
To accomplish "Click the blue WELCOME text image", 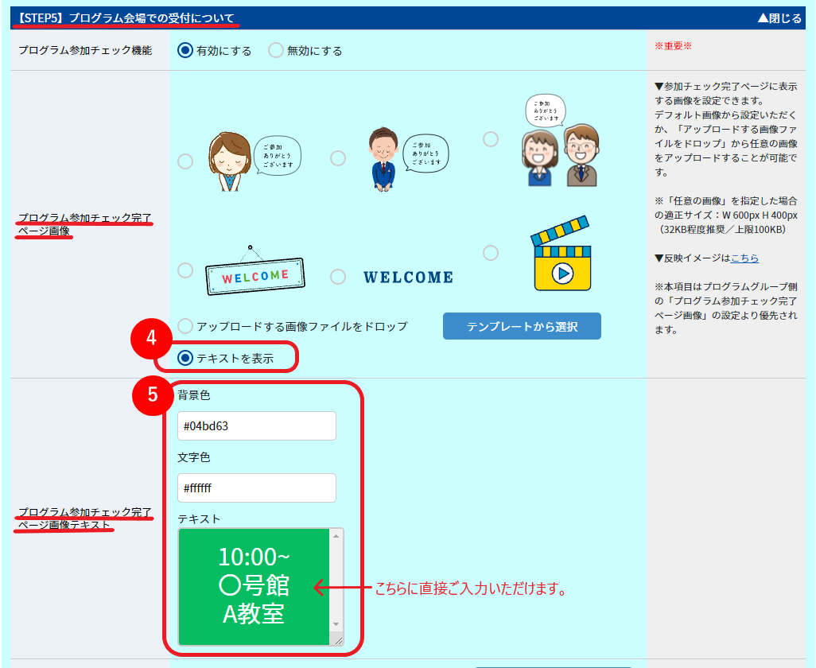I will click(409, 277).
